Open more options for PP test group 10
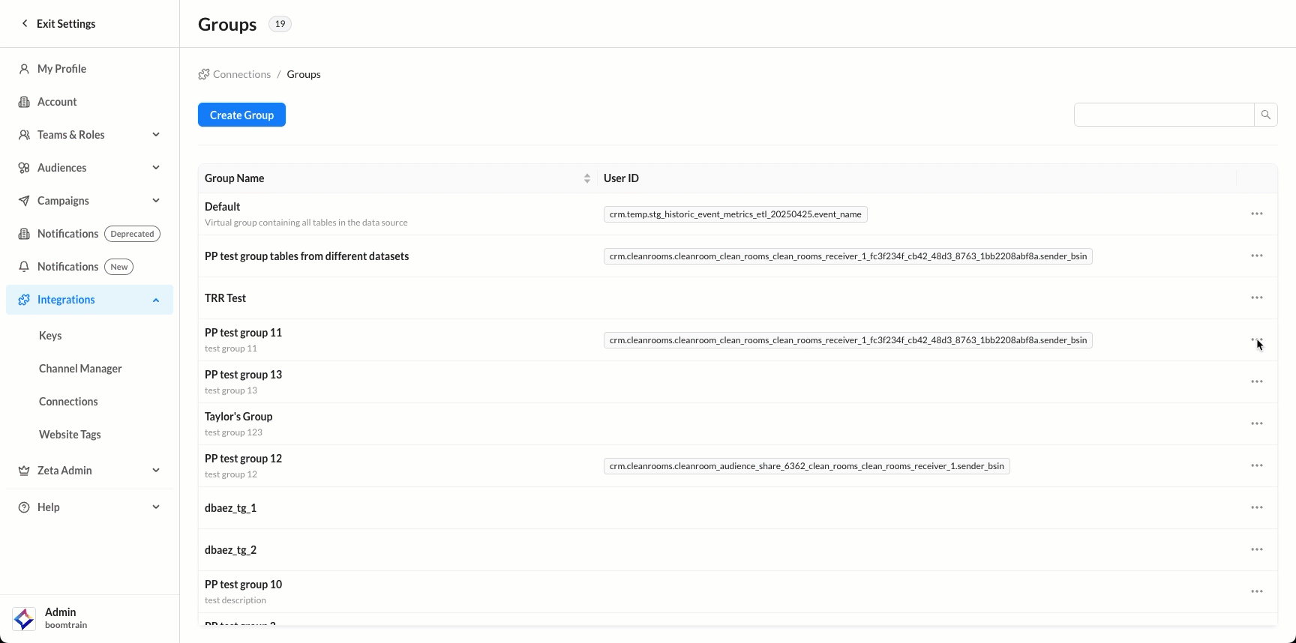Image resolution: width=1296 pixels, height=643 pixels. (1257, 592)
